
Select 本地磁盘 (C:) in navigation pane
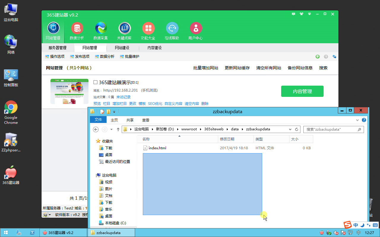(x=115, y=223)
